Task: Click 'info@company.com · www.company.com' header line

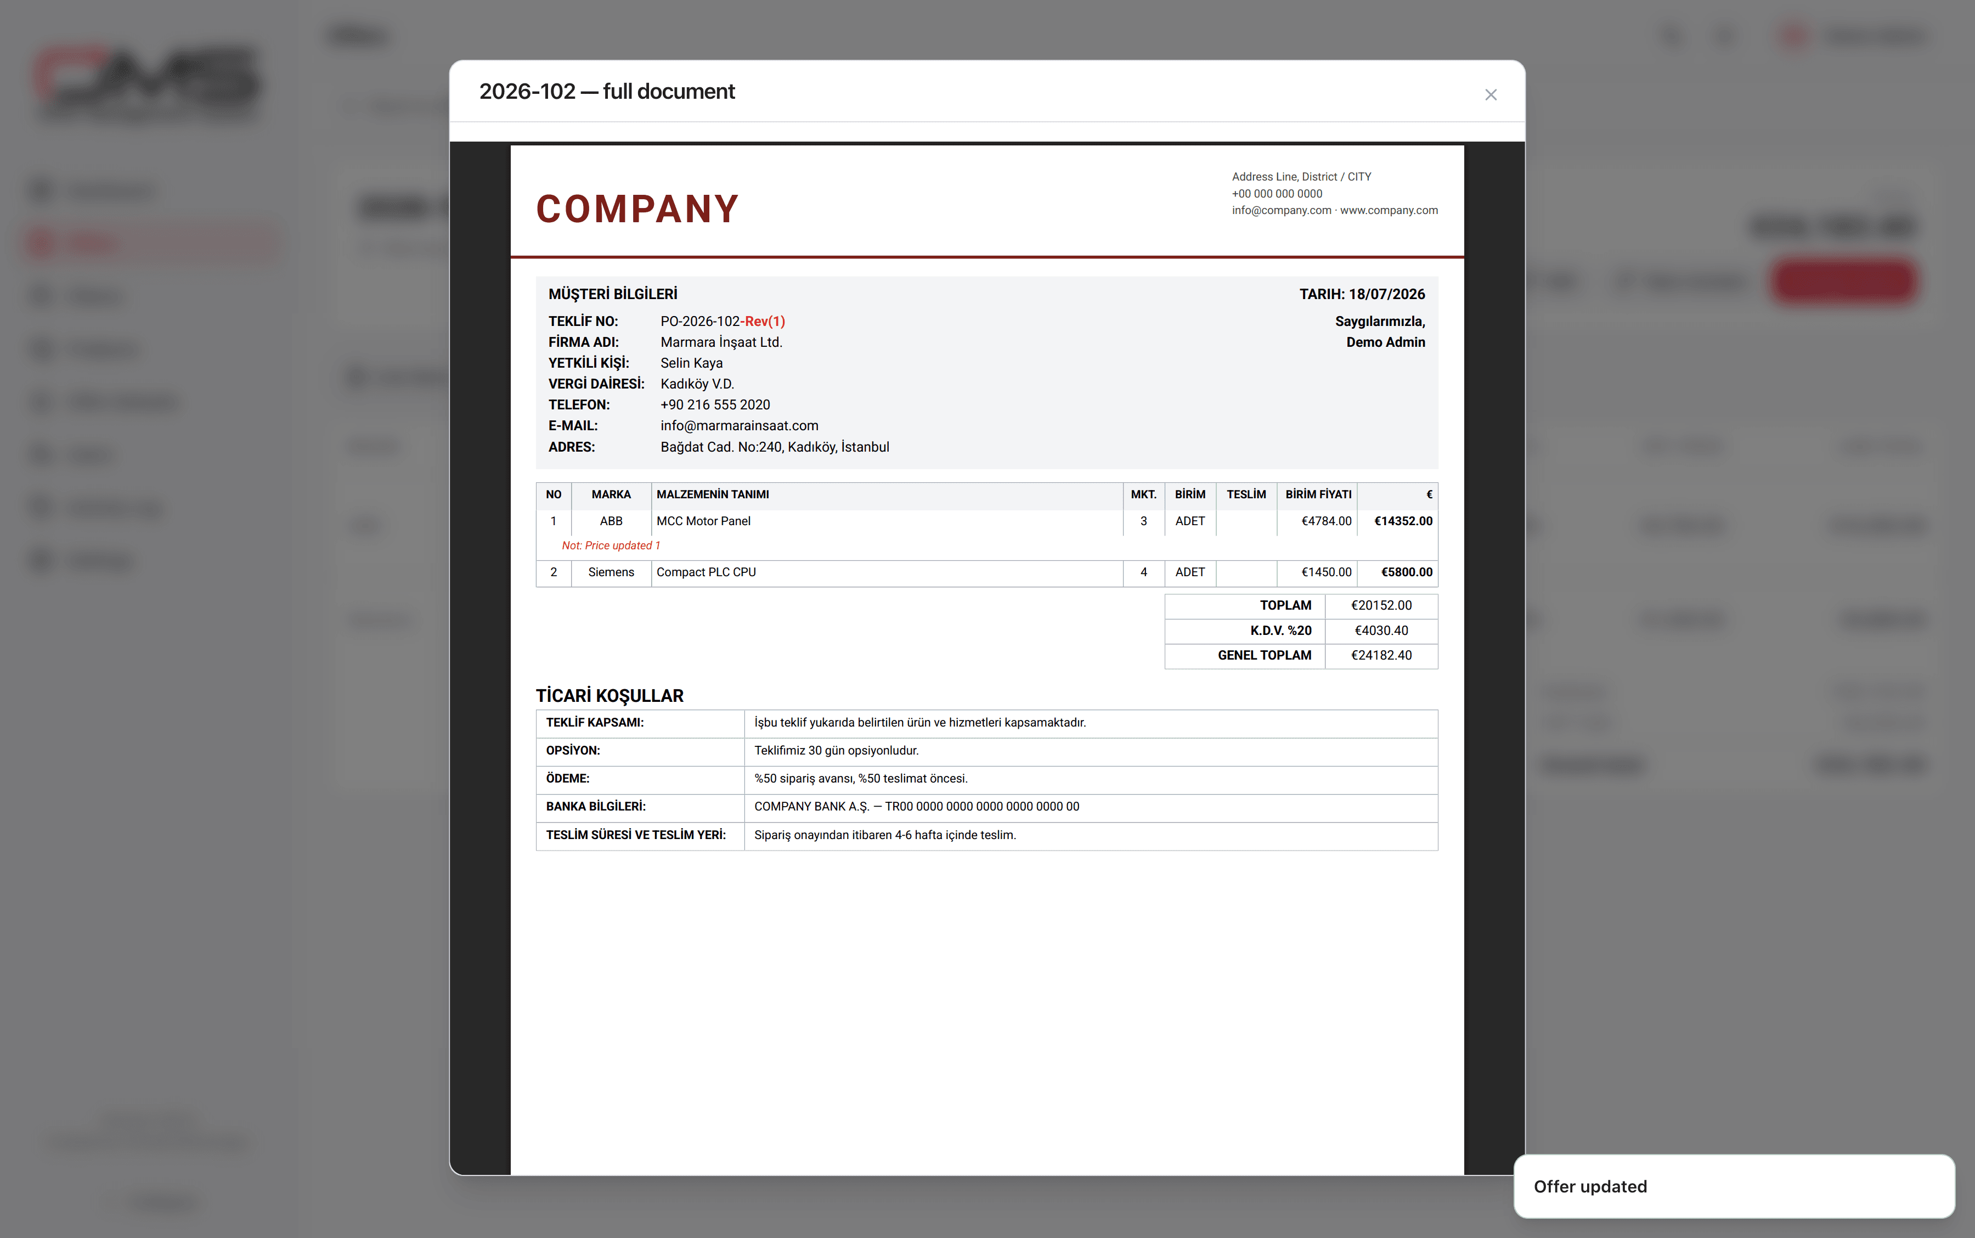Action: coord(1334,210)
